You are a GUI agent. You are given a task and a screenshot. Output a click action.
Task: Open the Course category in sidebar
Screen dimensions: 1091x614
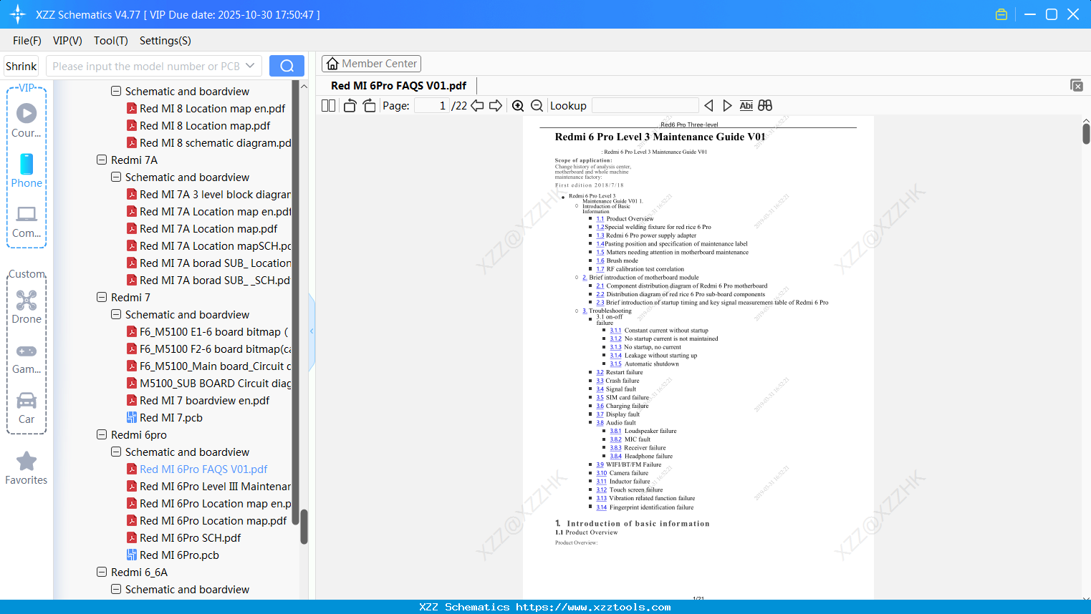click(27, 120)
